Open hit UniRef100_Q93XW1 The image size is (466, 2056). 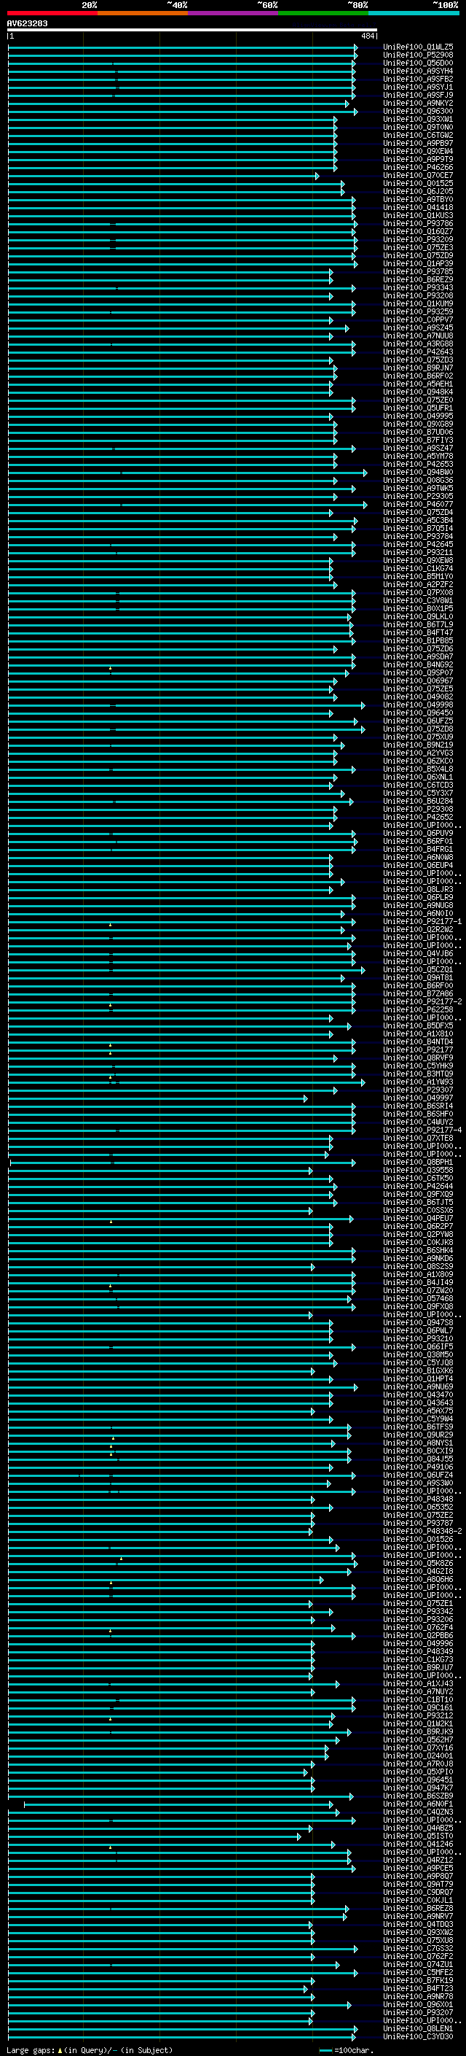pyautogui.click(x=418, y=119)
